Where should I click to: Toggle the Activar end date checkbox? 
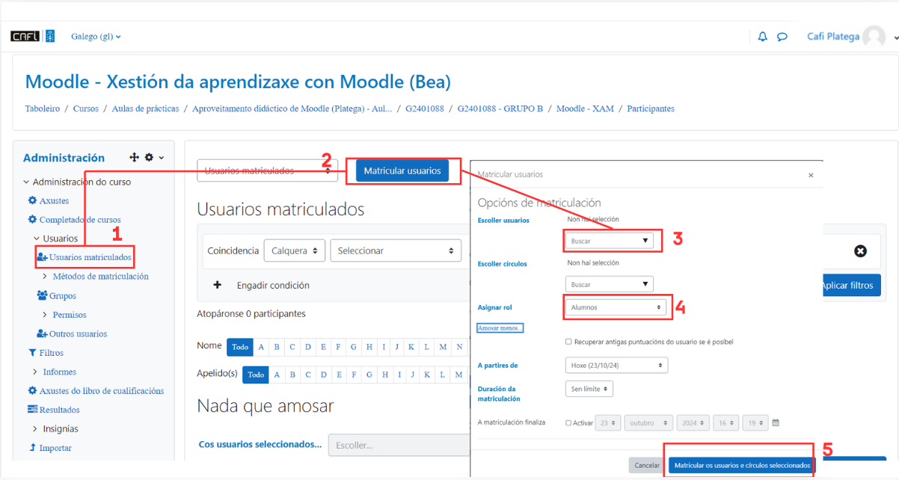click(x=568, y=423)
